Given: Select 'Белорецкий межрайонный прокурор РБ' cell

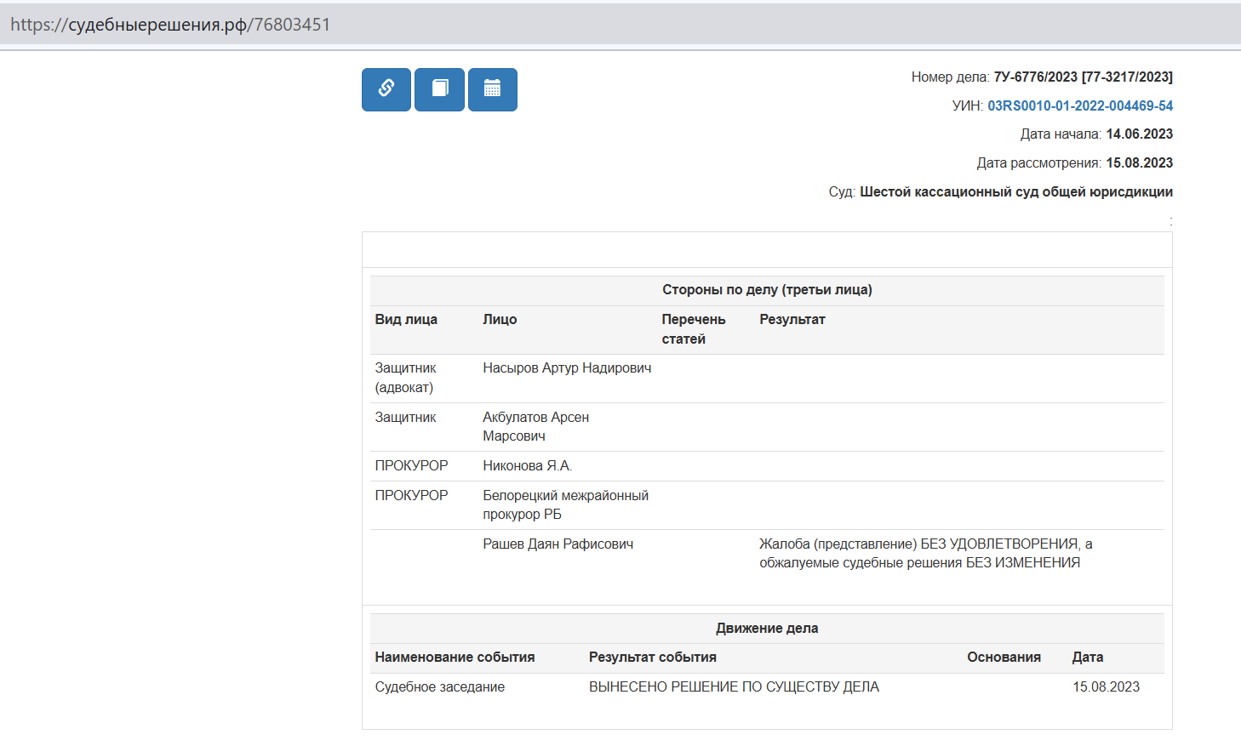Looking at the screenshot, I should (565, 504).
